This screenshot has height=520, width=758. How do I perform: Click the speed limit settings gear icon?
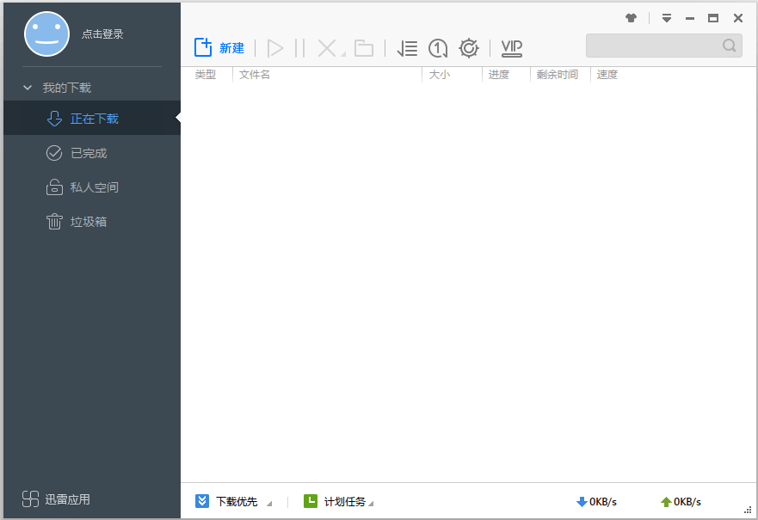click(x=468, y=48)
